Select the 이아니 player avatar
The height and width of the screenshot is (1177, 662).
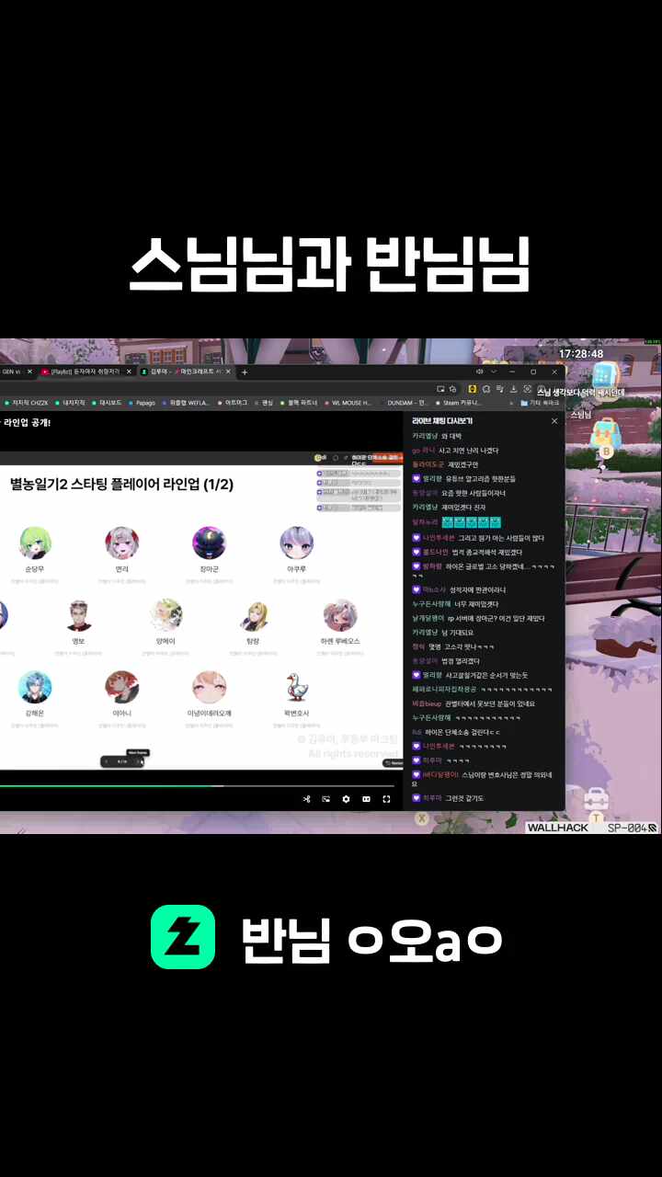(122, 687)
